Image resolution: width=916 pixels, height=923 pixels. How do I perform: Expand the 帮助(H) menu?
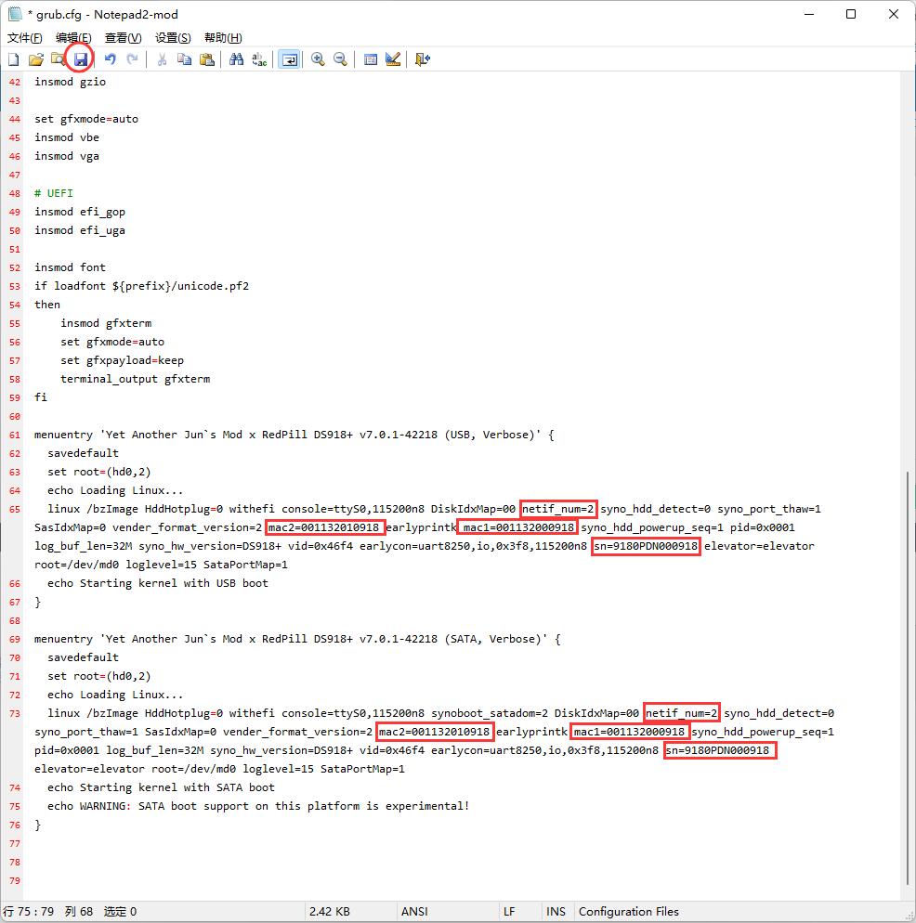click(x=223, y=38)
